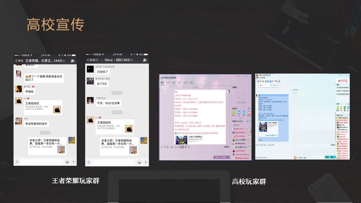Open the 北美N1王者荣耀挑战赛 link preview in 山大电竞协会
The height and width of the screenshot is (203, 361).
coord(190,140)
